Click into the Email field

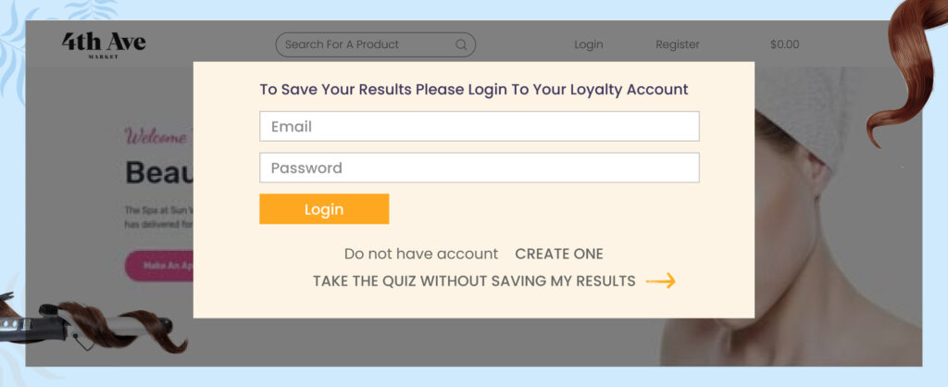click(479, 127)
